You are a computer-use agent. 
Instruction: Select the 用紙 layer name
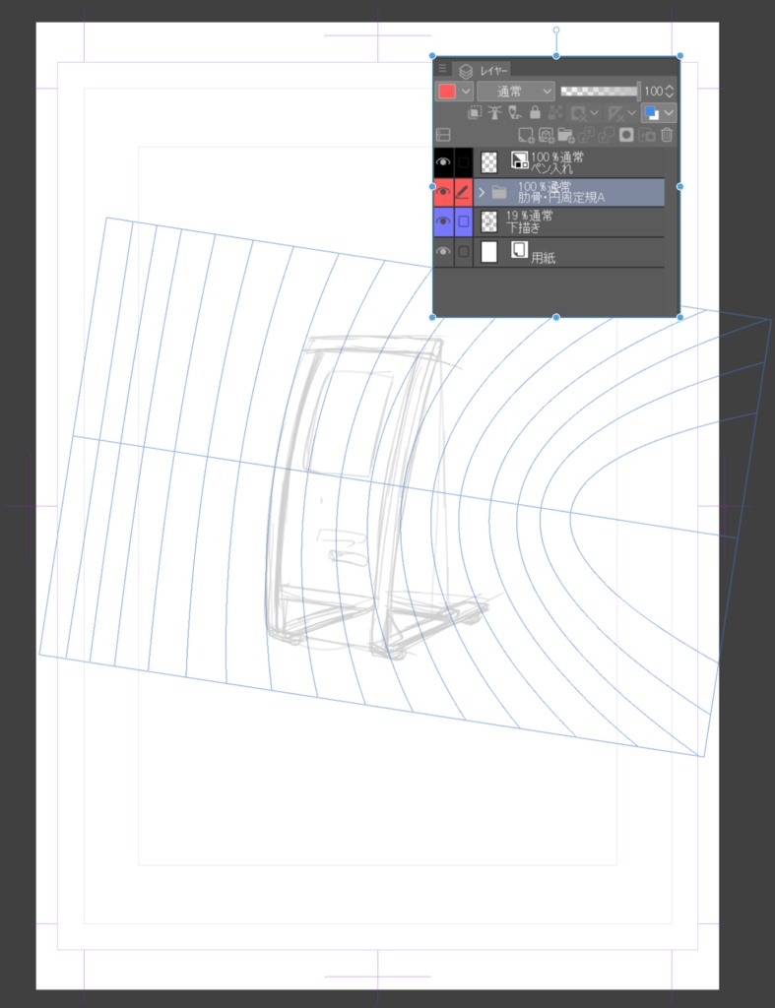click(x=544, y=258)
